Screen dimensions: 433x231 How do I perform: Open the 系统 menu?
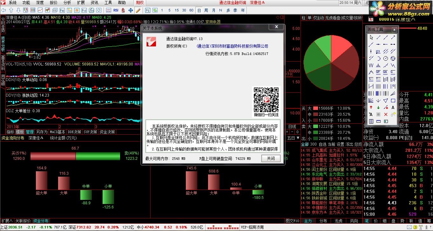click(12, 3)
